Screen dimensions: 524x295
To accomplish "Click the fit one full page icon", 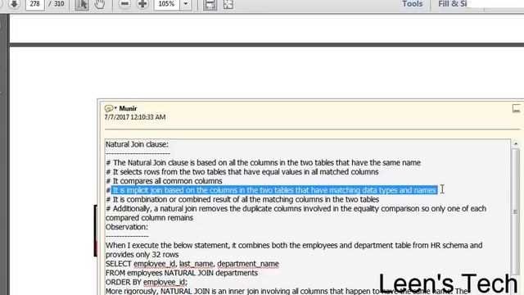I will tap(228, 4).
